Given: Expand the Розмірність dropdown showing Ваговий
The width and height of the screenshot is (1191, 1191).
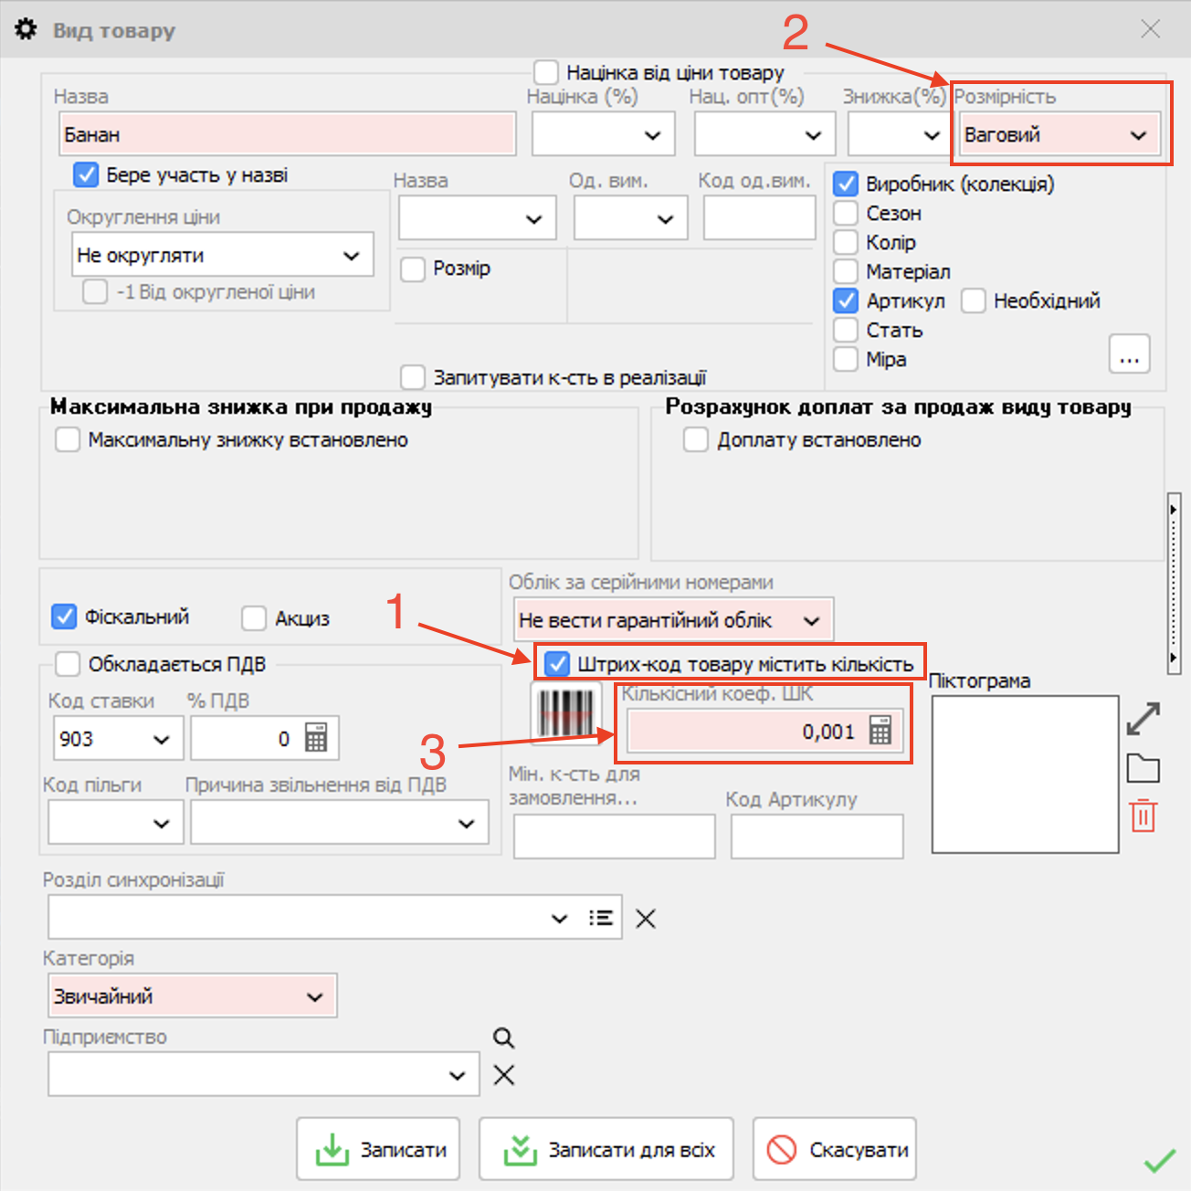Looking at the screenshot, I should [x=1137, y=135].
